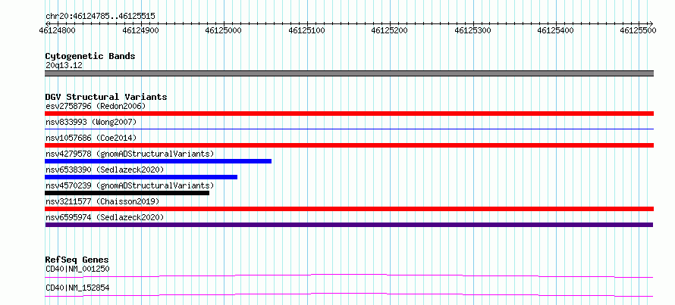Click the nsv1057686 (Coe2014) label
675x305 pixels.
pyautogui.click(x=91, y=138)
